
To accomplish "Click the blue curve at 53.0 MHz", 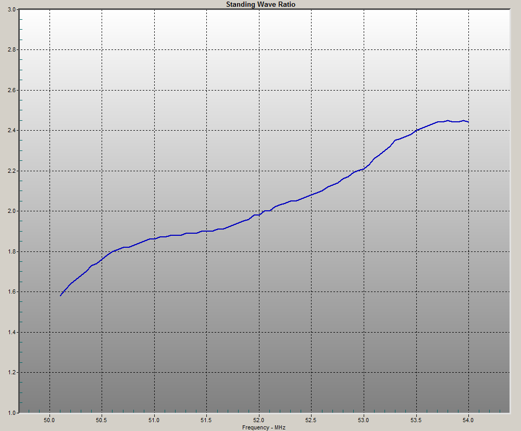I will [x=364, y=169].
